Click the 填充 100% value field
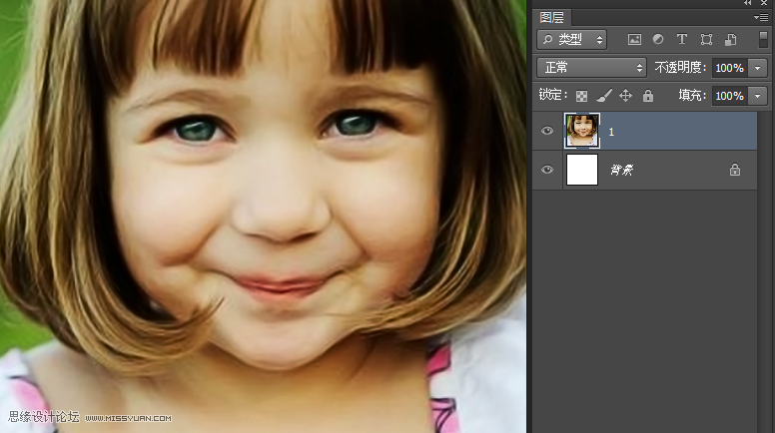 (730, 96)
